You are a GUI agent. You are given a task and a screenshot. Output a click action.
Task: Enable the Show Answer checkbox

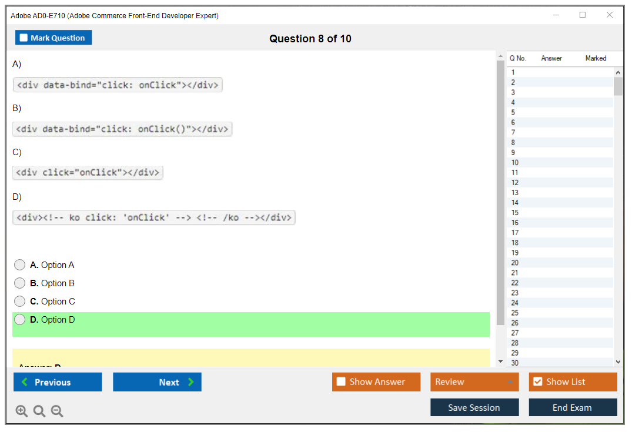click(341, 382)
